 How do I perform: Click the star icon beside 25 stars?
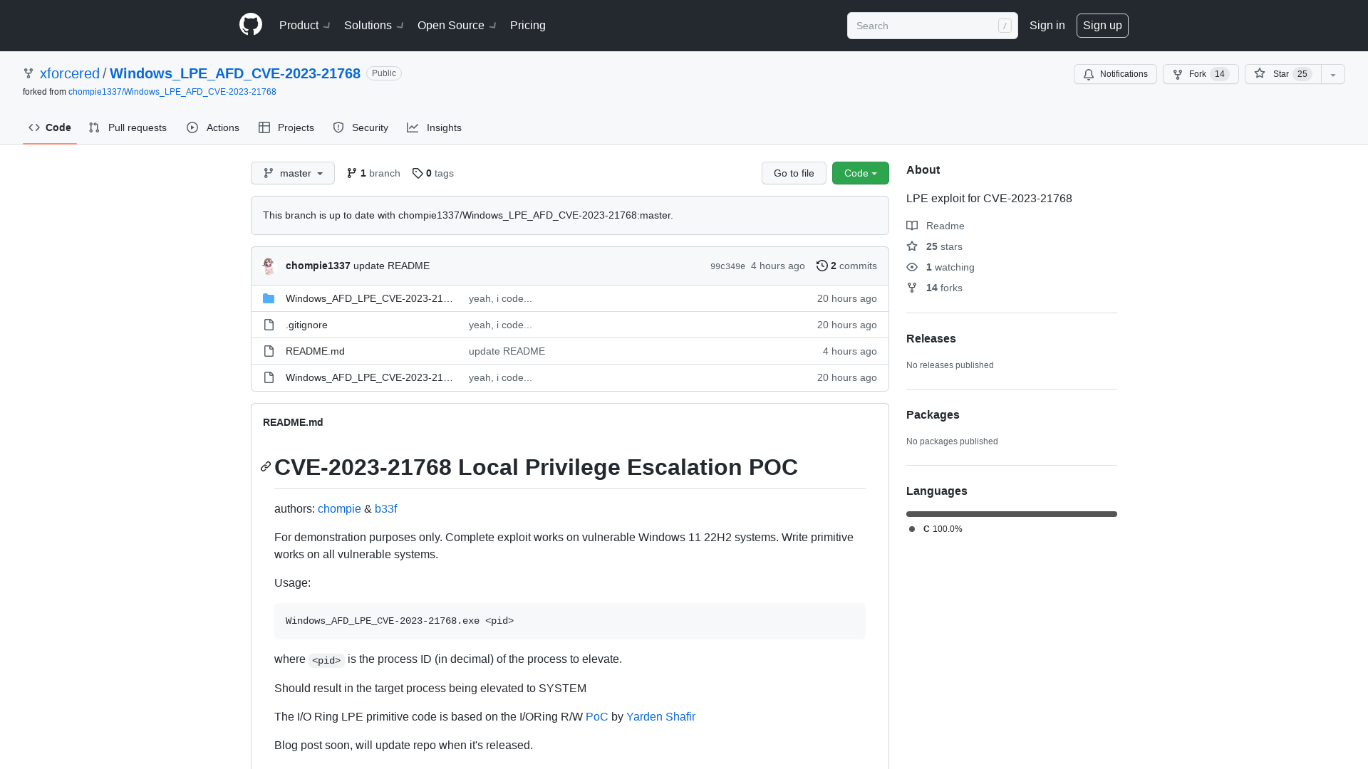912,246
